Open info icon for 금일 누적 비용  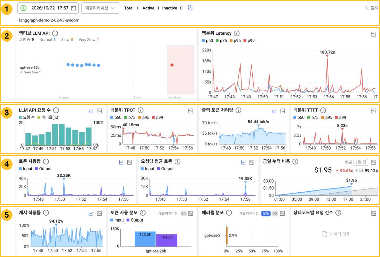[x=295, y=162]
